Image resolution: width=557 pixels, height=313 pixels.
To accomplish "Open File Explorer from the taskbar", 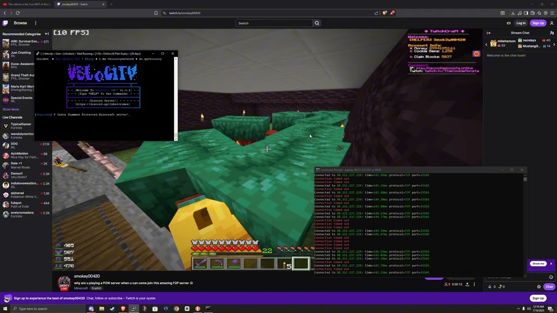I will click(x=102, y=309).
